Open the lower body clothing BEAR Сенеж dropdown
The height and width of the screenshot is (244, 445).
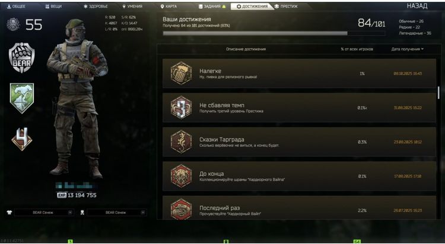pos(117,213)
